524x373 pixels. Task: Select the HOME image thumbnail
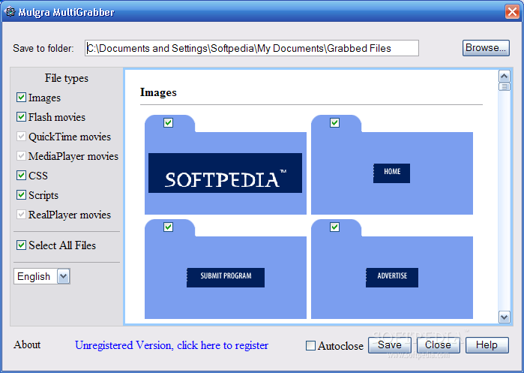(x=391, y=173)
